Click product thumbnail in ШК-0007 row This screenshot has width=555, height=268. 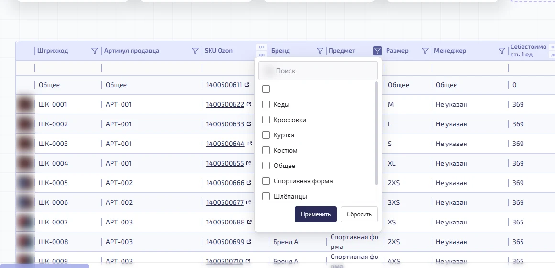pyautogui.click(x=25, y=222)
